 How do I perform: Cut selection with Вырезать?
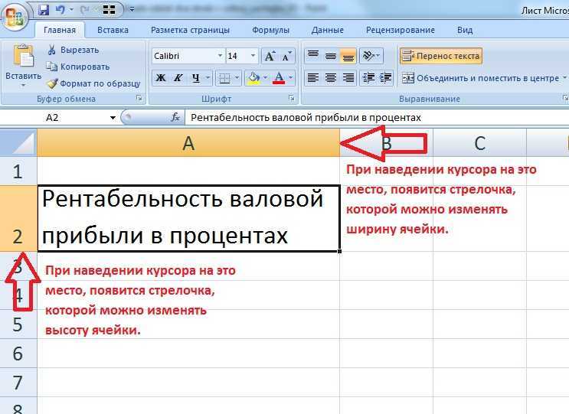[73, 50]
